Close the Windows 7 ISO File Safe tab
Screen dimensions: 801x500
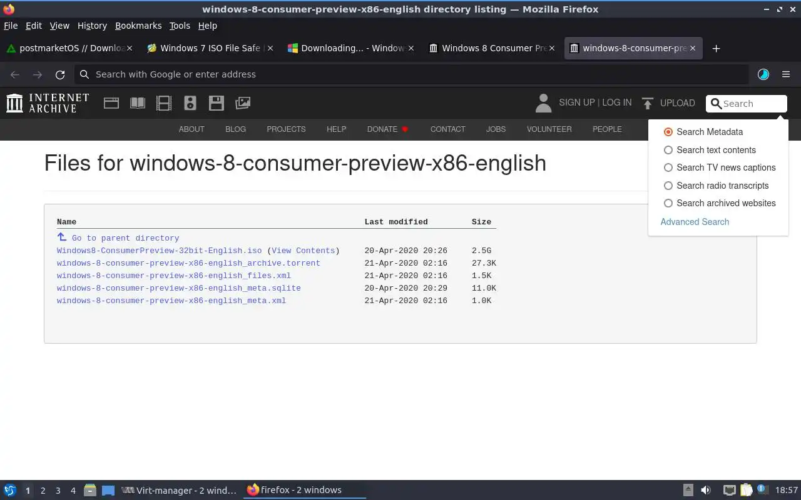coord(270,48)
